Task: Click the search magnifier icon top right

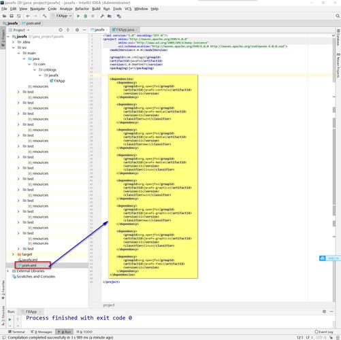Action: pos(338,16)
